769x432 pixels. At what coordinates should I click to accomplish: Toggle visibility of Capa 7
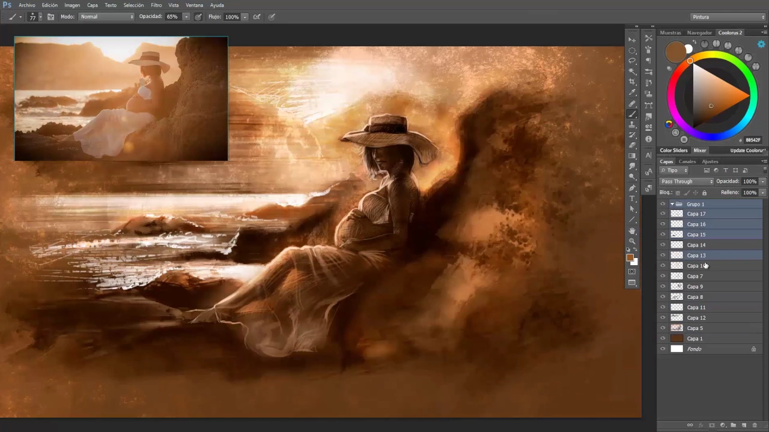(663, 276)
